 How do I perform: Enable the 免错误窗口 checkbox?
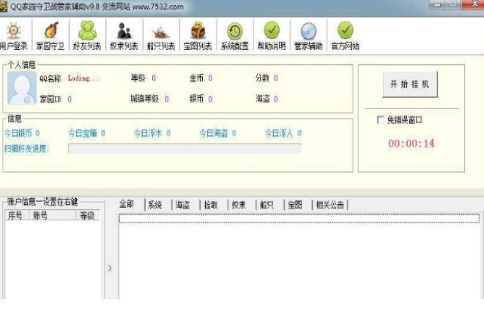point(381,120)
